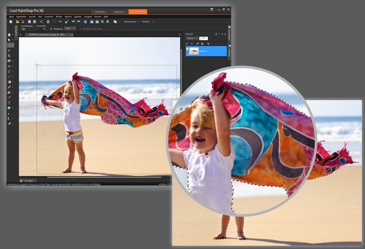Viewport: 365px width, 249px height.
Task: Select the Makeover brush tool
Action: coord(9,71)
